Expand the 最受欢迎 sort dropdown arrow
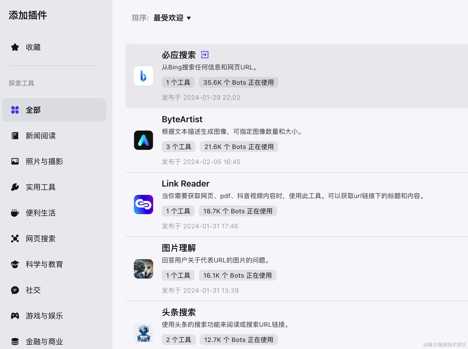The height and width of the screenshot is (349, 468). pos(189,18)
